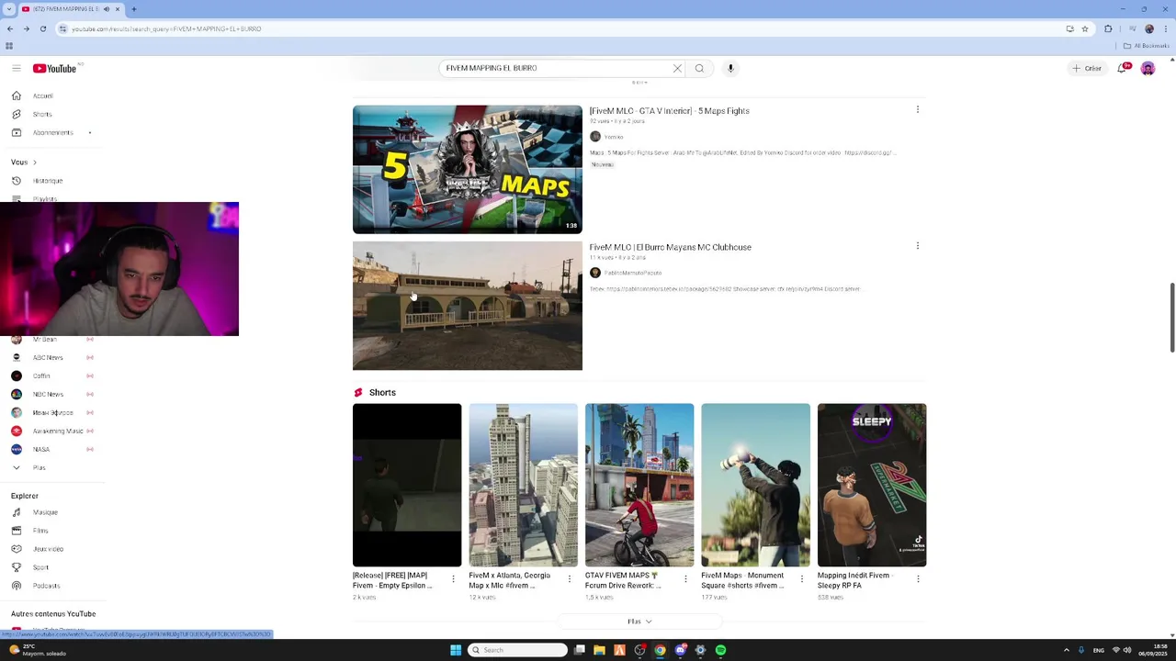
Task: Open File Explorer from taskbar
Action: pos(599,650)
